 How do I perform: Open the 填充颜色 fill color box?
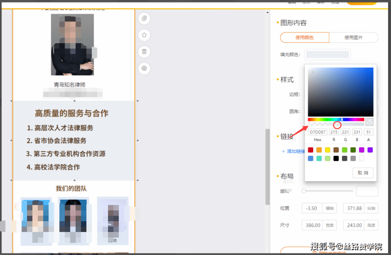[327, 55]
